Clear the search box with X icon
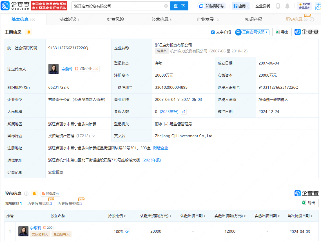This screenshot has height=242, width=321. click(x=166, y=6)
